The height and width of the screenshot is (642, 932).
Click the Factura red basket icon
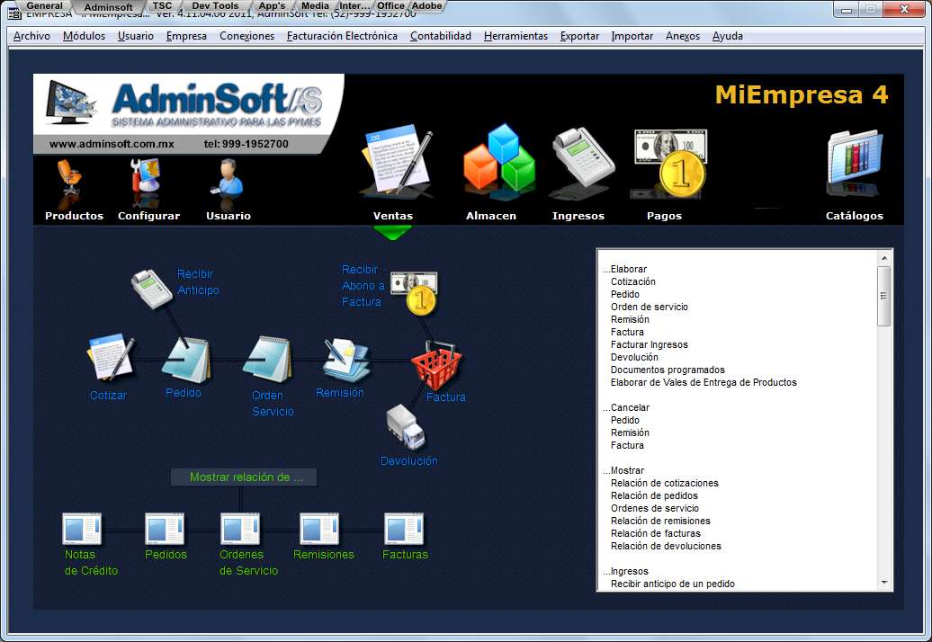click(437, 366)
